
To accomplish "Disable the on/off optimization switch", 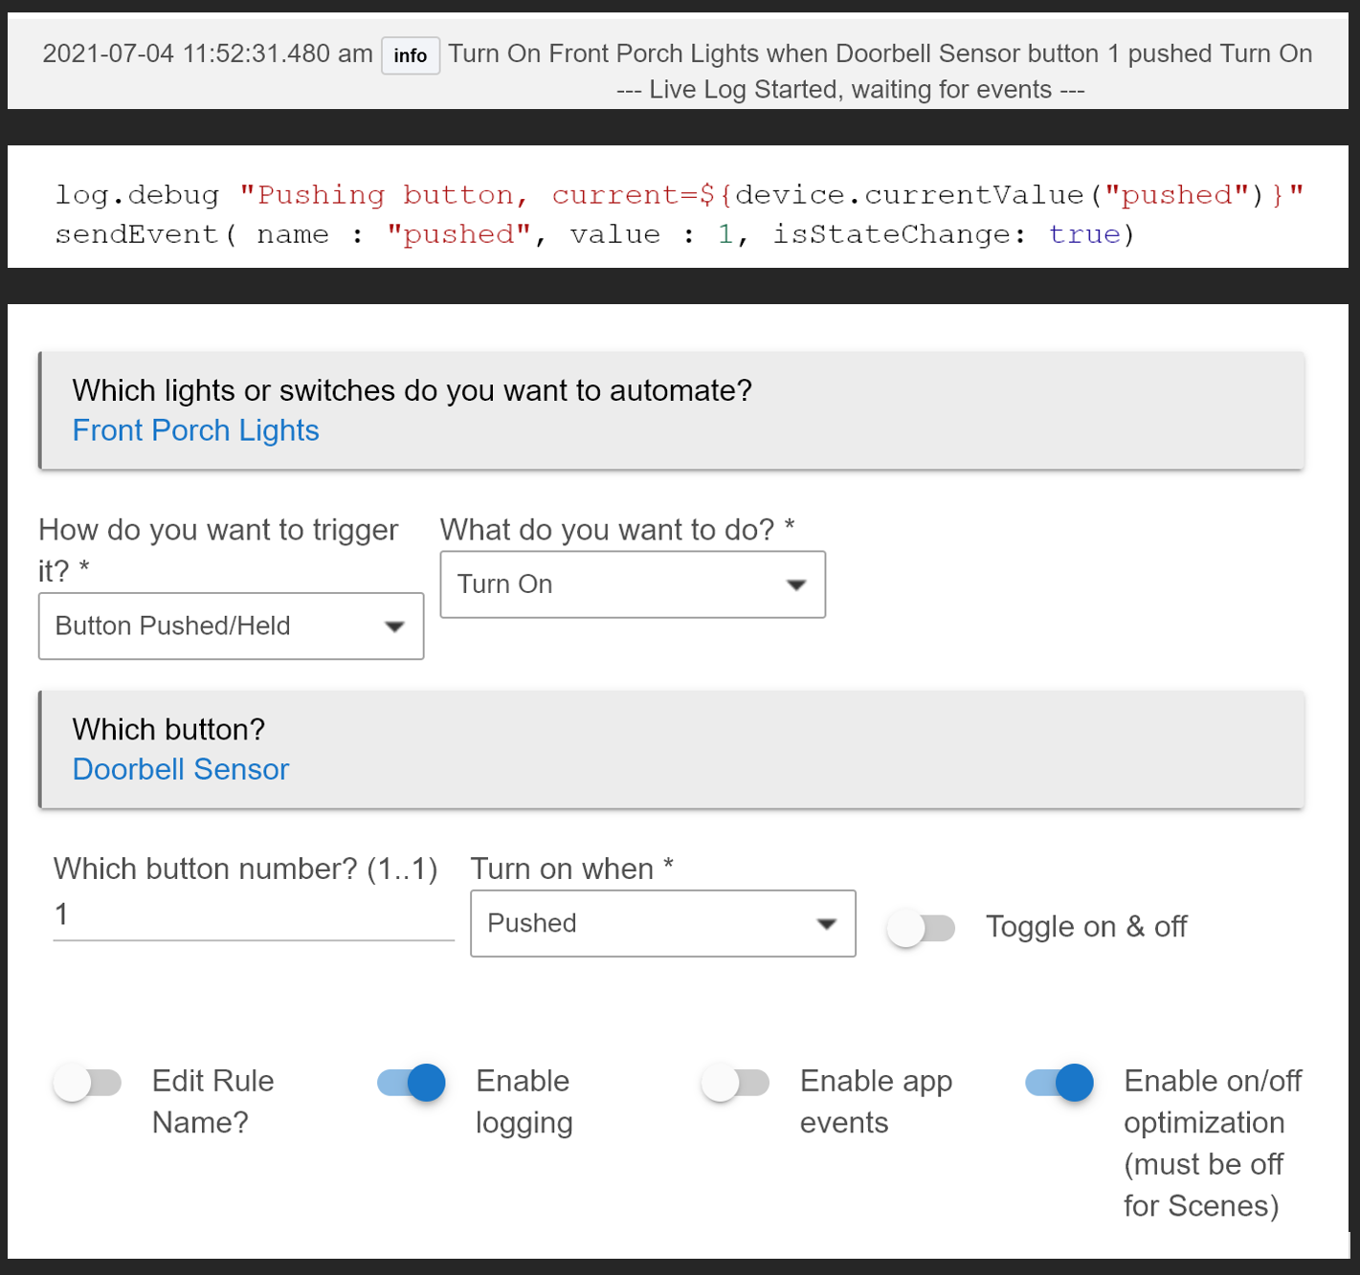I will tap(1059, 1083).
